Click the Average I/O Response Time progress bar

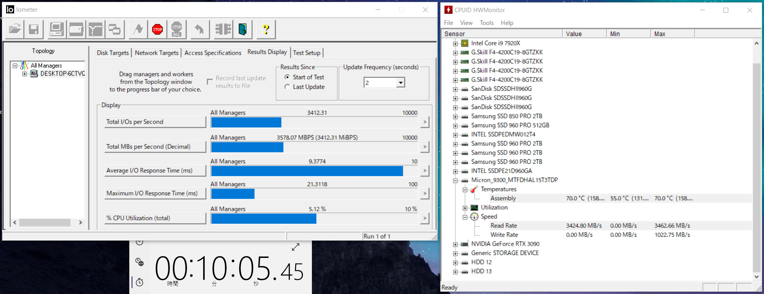coord(314,171)
